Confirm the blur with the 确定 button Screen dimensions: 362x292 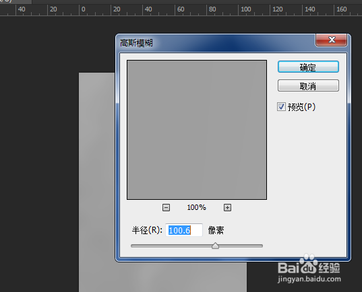click(308, 67)
